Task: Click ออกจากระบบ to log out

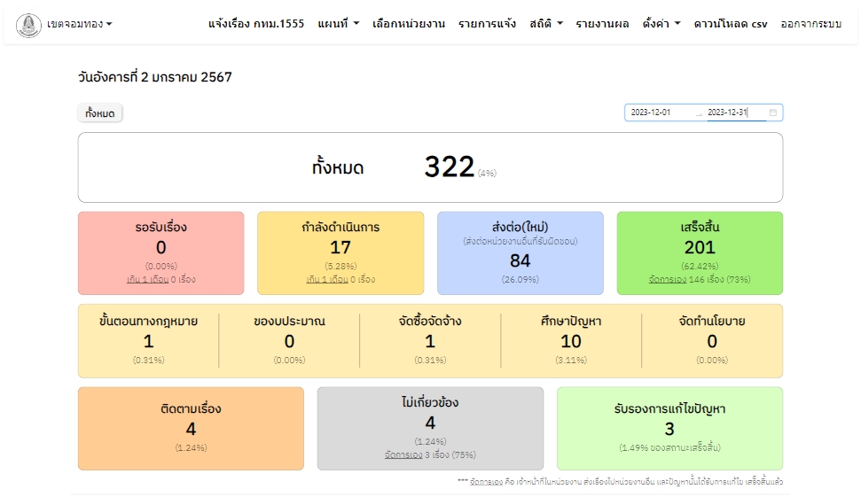Action: pos(810,24)
